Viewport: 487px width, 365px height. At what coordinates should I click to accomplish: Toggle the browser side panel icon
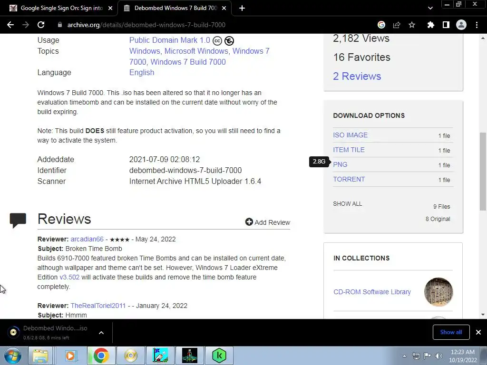coord(446,25)
